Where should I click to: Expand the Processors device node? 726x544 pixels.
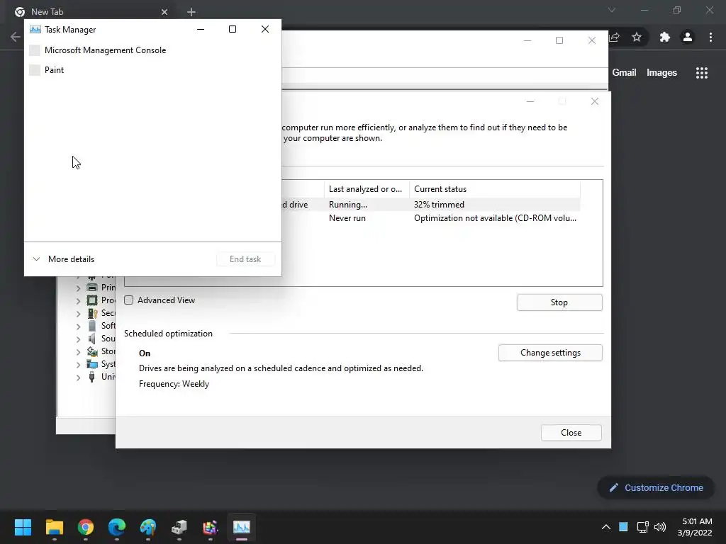[78, 300]
